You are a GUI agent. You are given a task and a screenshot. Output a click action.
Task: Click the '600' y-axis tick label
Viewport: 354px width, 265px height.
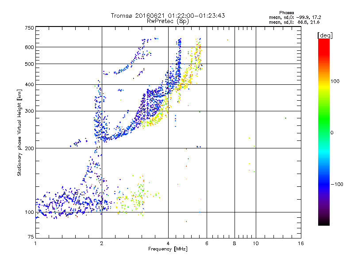30,47
